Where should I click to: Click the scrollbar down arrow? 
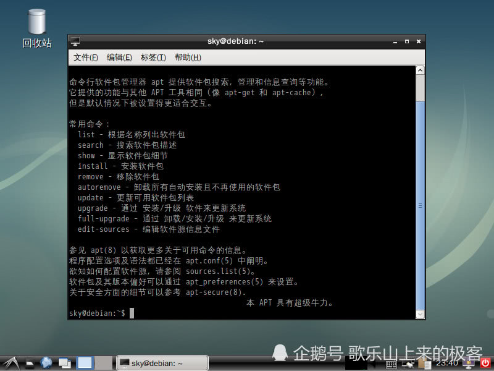420,314
